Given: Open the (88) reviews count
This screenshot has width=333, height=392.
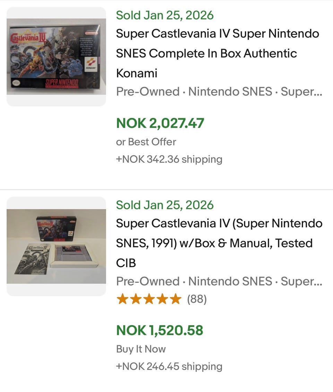Looking at the screenshot, I should 197,299.
